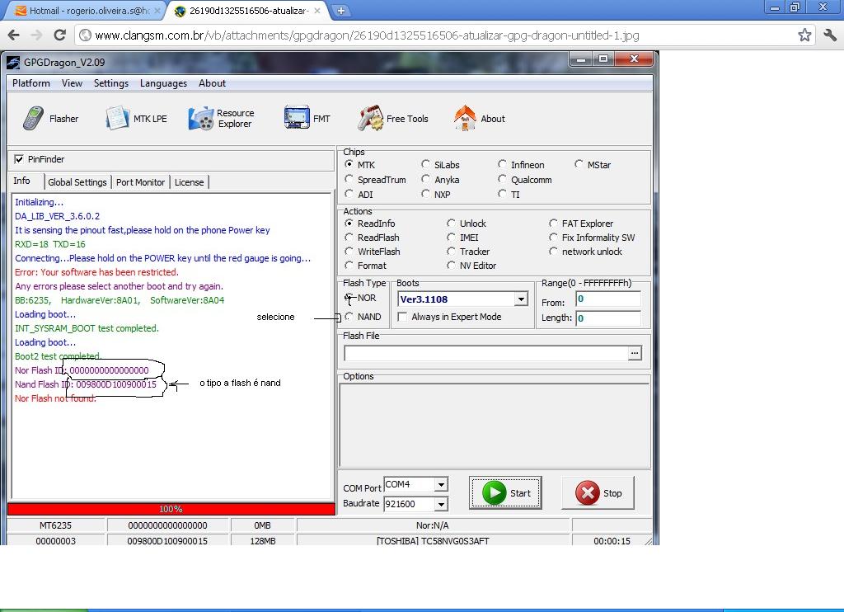Choose the Anyka chip option

coord(426,179)
